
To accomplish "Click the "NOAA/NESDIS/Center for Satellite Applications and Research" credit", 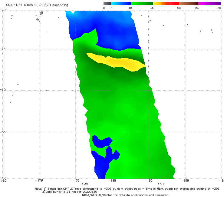I will click(x=125, y=195).
